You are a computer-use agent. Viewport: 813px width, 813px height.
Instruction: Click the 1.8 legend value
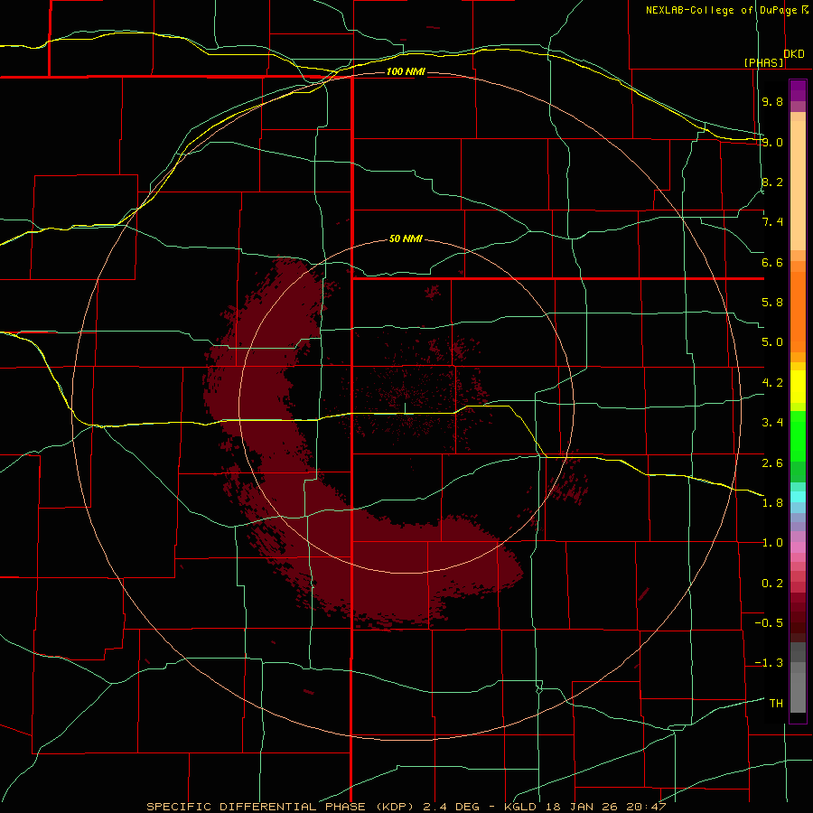pyautogui.click(x=772, y=503)
